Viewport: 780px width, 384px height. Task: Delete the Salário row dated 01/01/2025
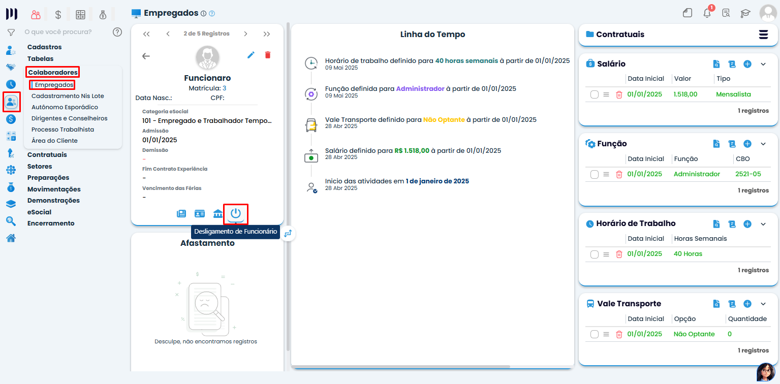[619, 94]
